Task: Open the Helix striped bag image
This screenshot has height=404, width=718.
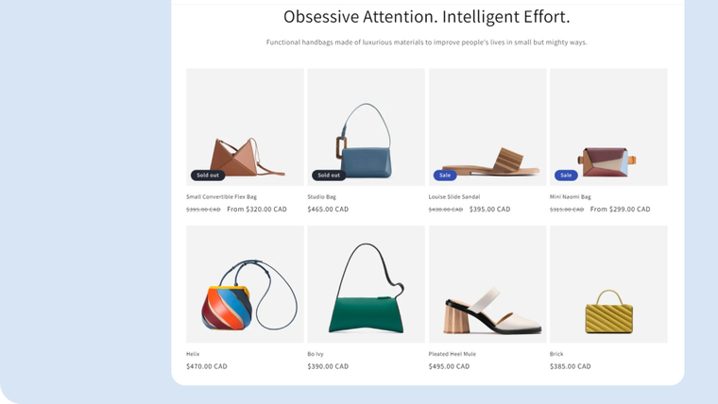Action: [x=245, y=283]
